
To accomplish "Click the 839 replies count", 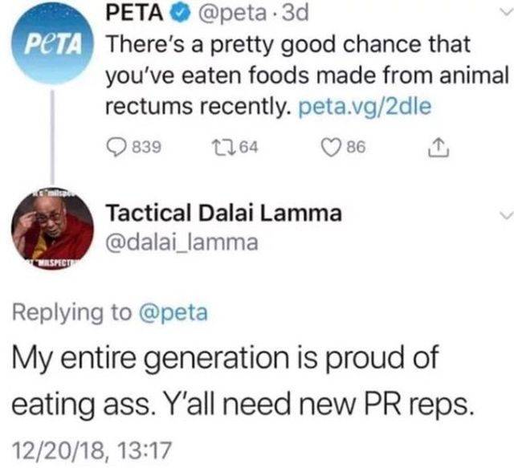I will pos(146,148).
